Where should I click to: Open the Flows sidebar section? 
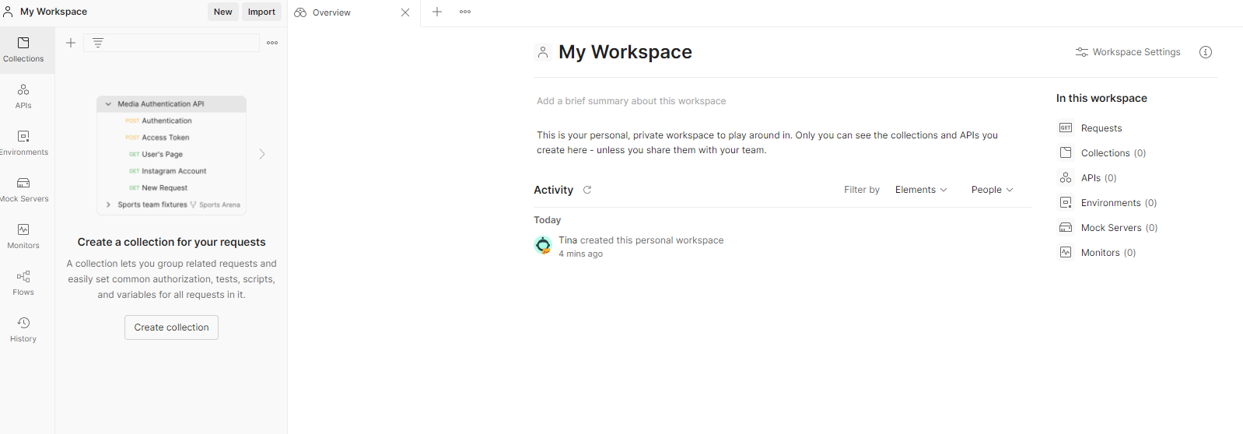pos(23,283)
